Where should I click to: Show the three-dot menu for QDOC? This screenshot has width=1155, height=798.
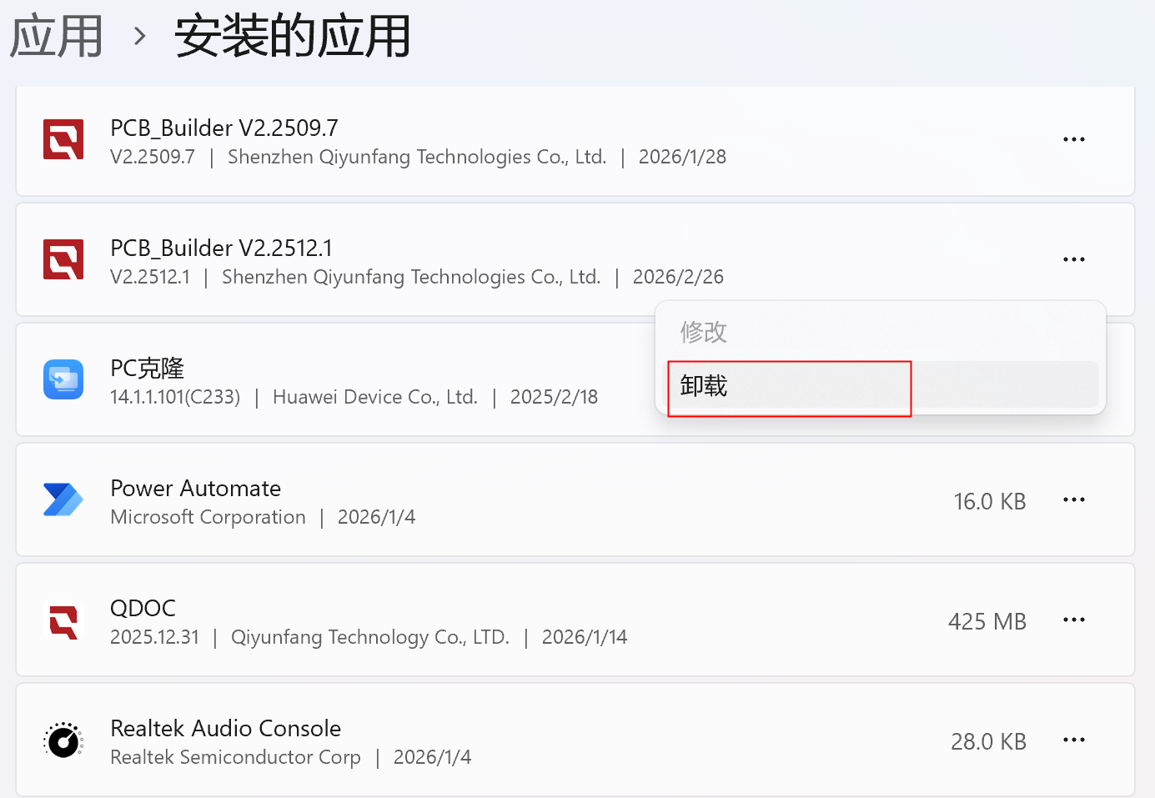pos(1073,620)
